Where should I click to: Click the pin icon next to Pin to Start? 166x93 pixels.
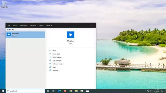tap(50, 54)
